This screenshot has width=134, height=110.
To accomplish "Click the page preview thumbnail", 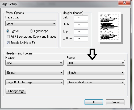I will click(x=110, y=27).
